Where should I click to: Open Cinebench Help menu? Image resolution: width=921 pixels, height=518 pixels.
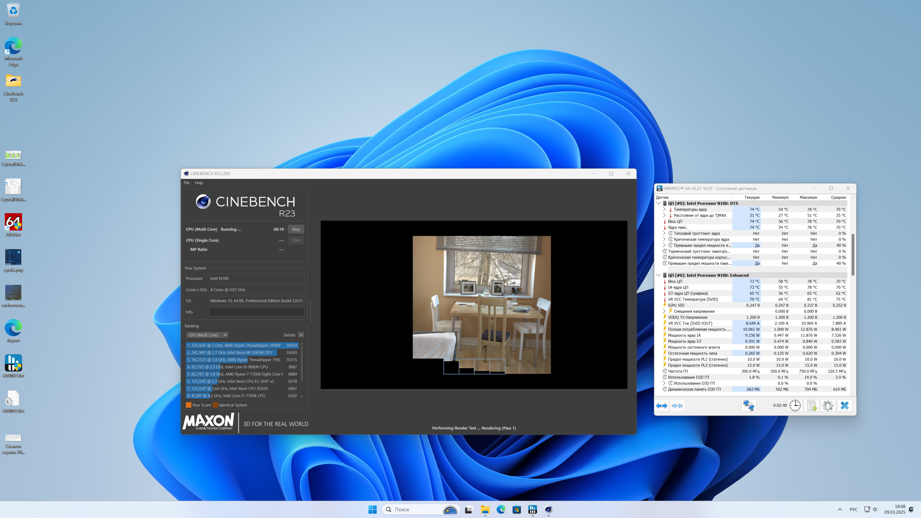[199, 183]
